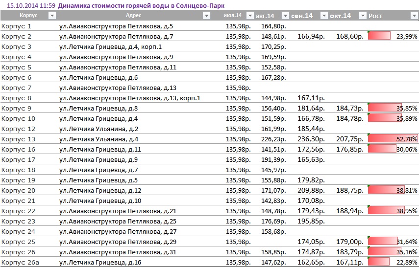Click the 207,75р. October value
Viewport: 419px width, 267px height.
click(x=350, y=139)
